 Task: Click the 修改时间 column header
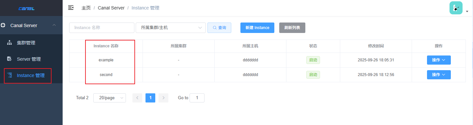tap(376, 46)
